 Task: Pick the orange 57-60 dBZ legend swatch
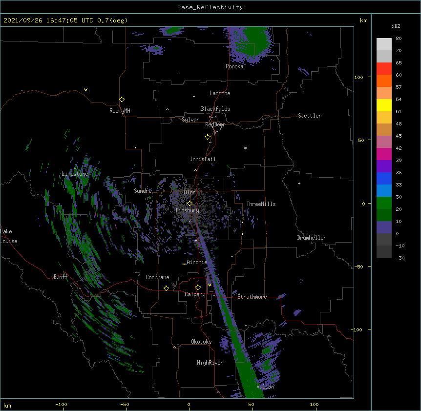pos(384,81)
